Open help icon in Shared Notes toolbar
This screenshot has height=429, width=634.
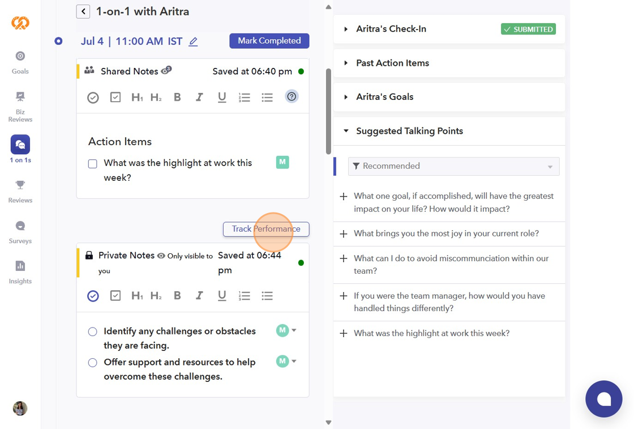tap(292, 96)
